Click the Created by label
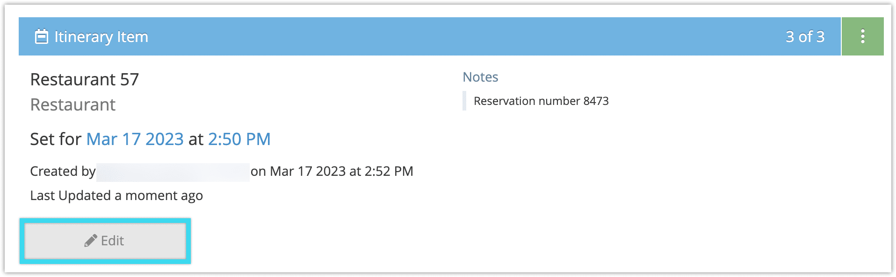 tap(63, 171)
